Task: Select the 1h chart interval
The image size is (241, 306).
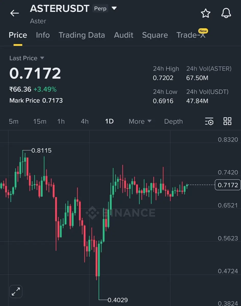Action: pyautogui.click(x=61, y=121)
